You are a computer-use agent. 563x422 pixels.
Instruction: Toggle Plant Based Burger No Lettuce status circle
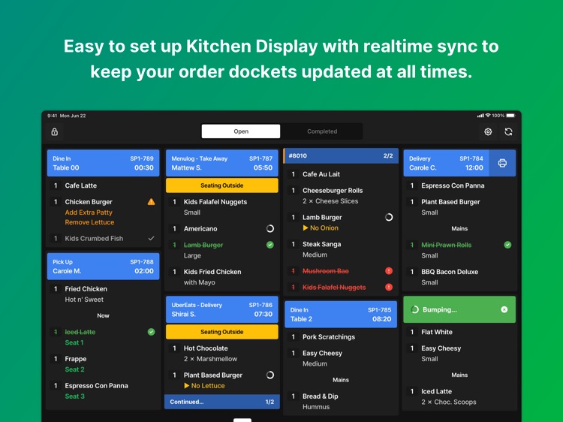[x=270, y=375]
